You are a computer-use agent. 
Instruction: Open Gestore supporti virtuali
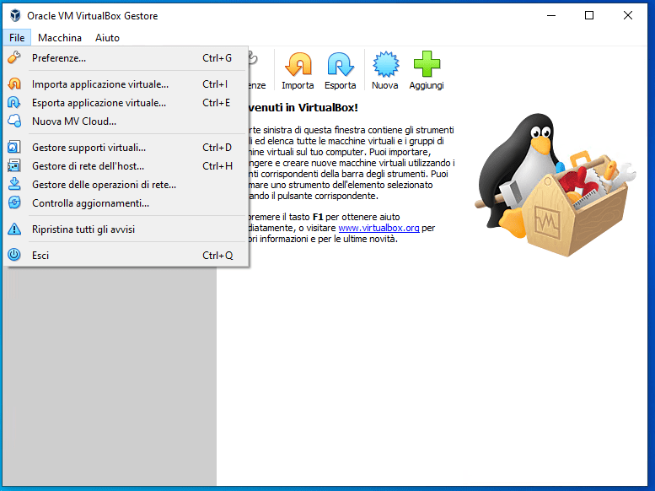(x=89, y=148)
